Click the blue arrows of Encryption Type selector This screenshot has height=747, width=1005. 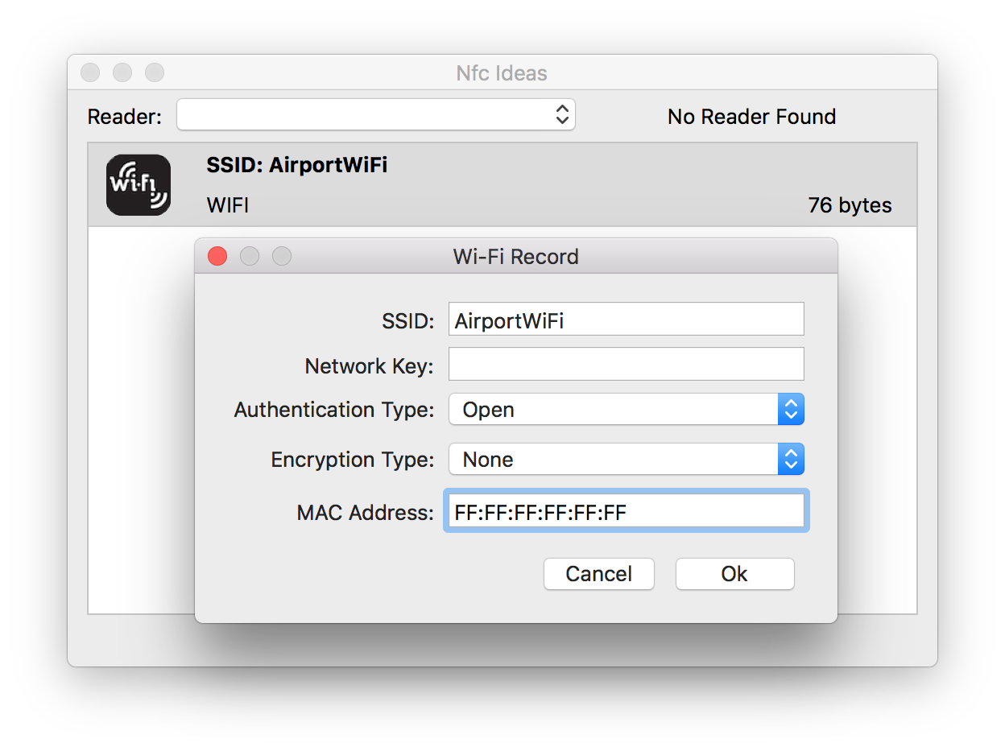[x=791, y=460]
